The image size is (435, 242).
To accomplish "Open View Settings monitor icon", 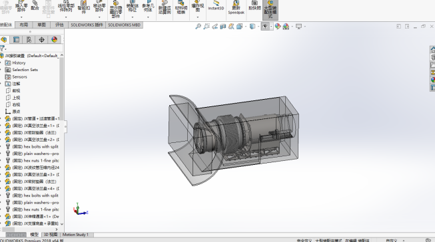I will pyautogui.click(x=298, y=27).
